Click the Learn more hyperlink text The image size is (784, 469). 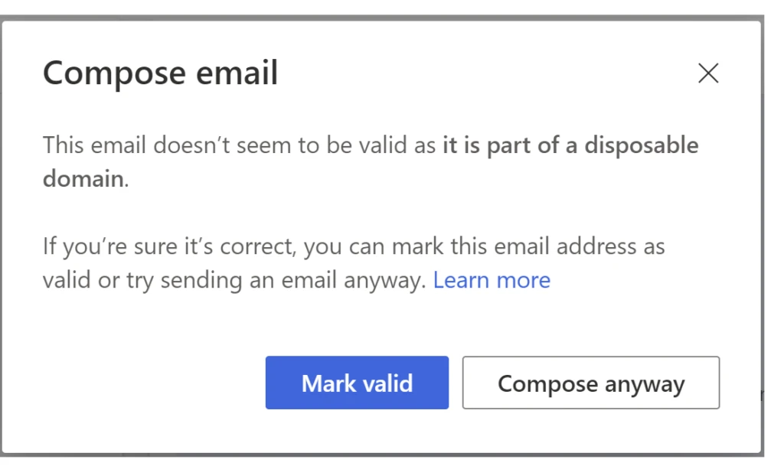pyautogui.click(x=493, y=280)
